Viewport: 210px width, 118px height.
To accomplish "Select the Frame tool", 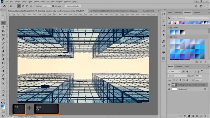I will 3,35.
